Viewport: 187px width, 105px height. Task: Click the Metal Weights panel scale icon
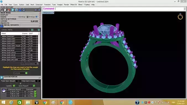[2, 26]
